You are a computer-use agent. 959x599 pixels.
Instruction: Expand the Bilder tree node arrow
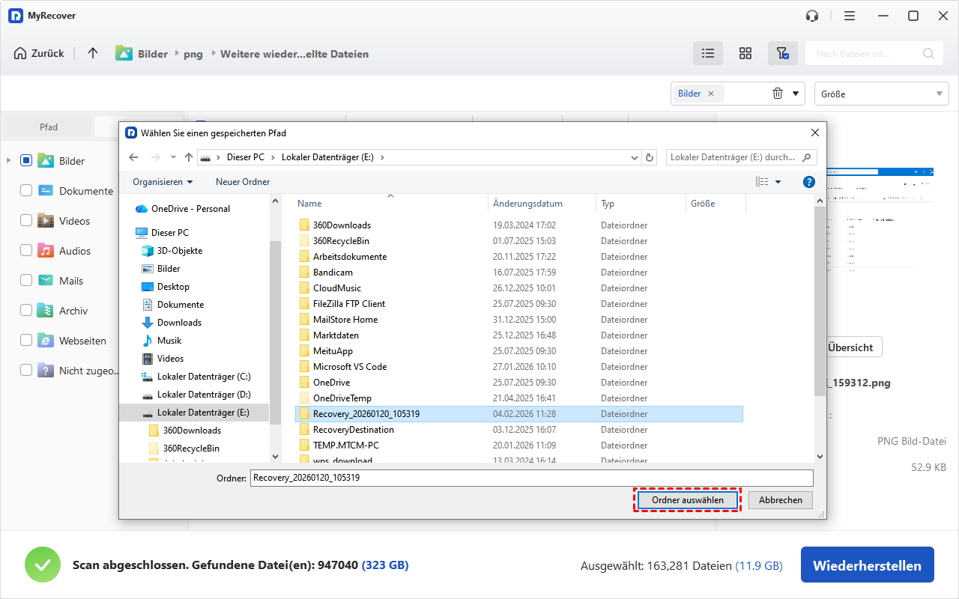point(9,161)
